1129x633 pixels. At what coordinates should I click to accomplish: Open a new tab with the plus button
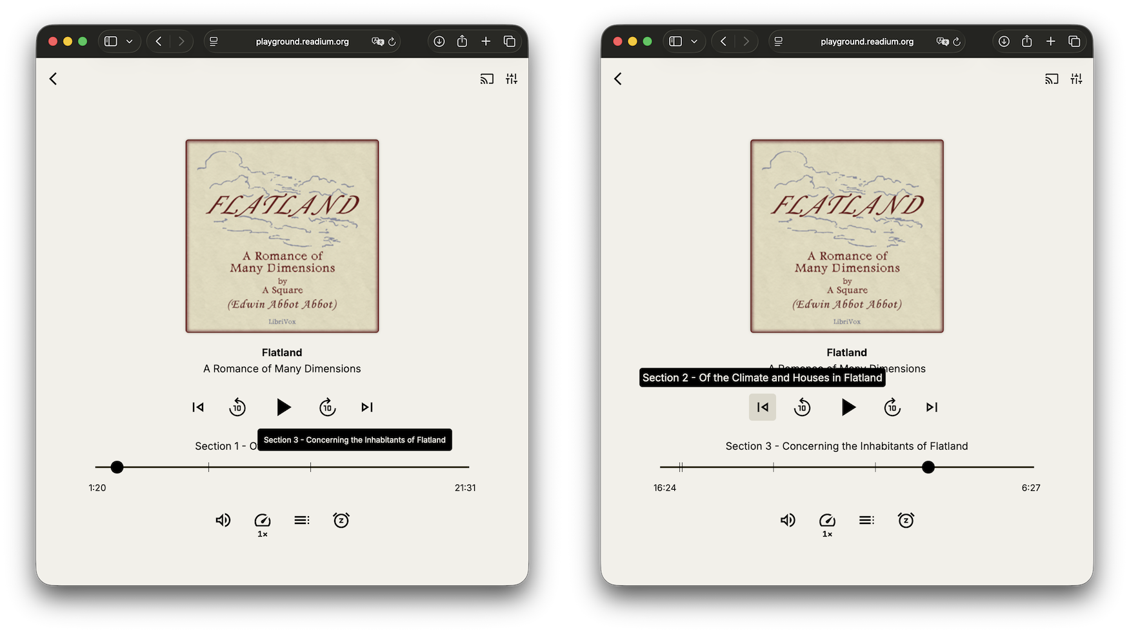(486, 41)
